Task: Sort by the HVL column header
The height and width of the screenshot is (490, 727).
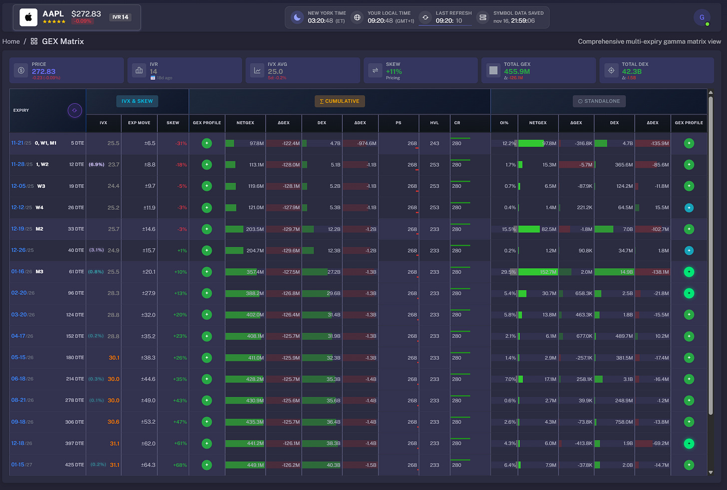Action: [434, 123]
